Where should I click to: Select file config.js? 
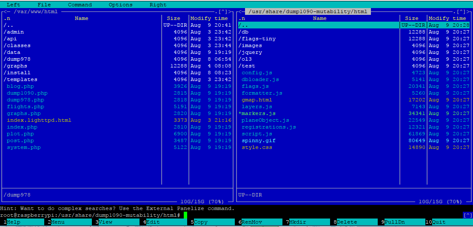coord(354,73)
